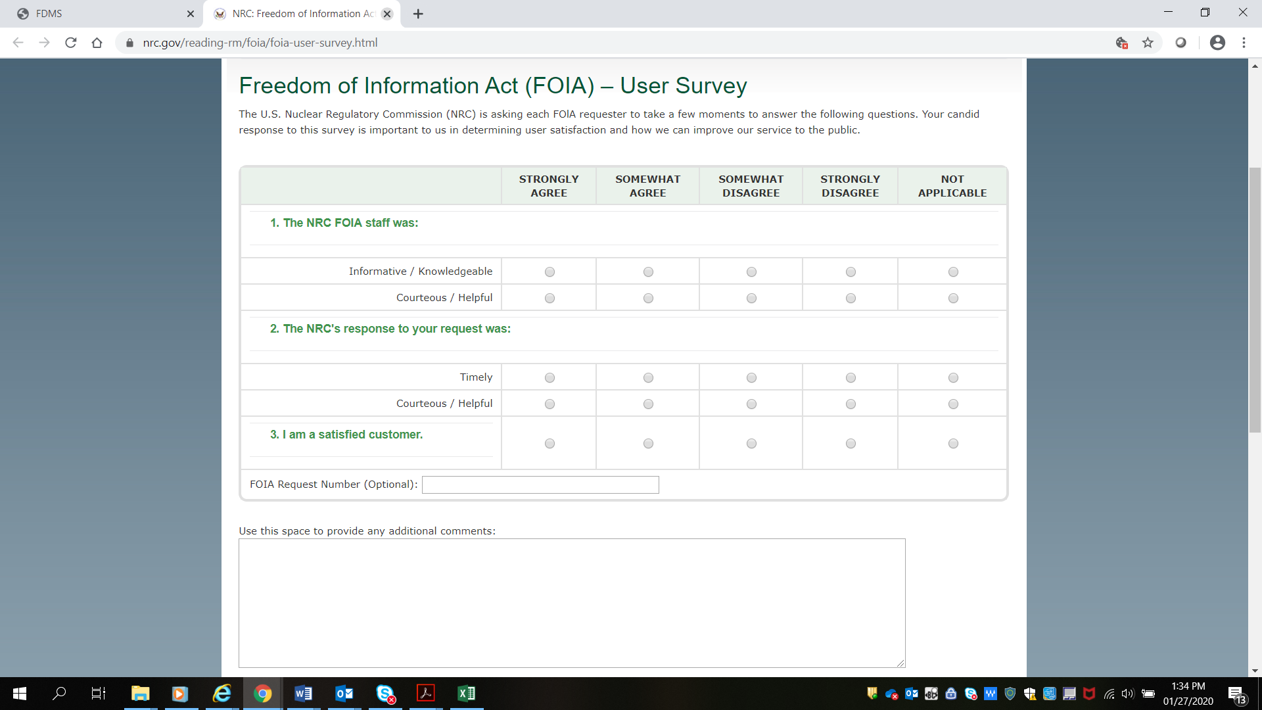
Task: Choose Somewhat Agree for staff Courteous / Helpful
Action: pyautogui.click(x=648, y=298)
